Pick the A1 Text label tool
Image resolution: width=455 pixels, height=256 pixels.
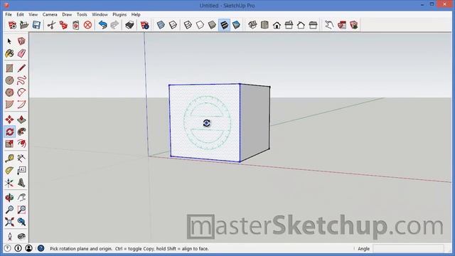[x=21, y=171]
